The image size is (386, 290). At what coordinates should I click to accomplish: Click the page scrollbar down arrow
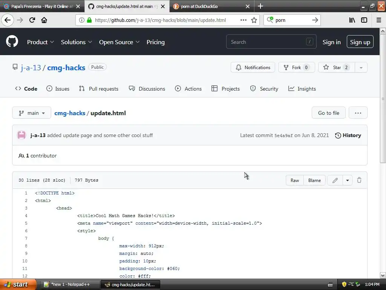point(383,276)
